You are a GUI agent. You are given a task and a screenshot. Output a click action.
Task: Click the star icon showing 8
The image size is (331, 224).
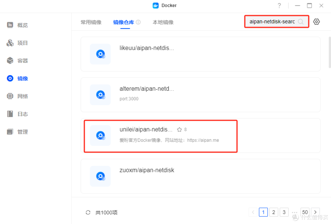(x=179, y=130)
